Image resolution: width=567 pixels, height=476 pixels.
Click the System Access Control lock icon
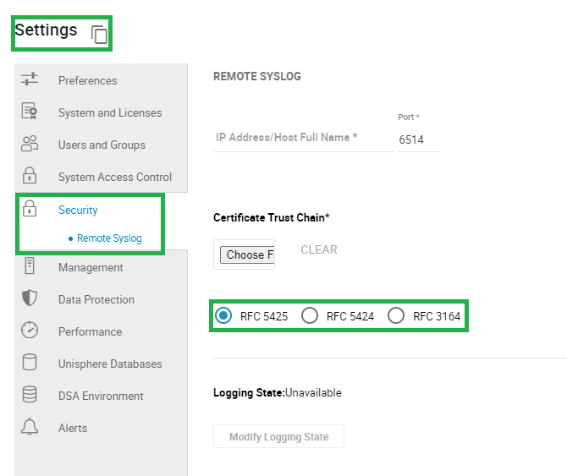[x=30, y=176]
